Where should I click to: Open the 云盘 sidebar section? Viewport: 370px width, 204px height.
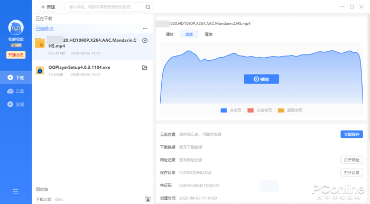16,91
